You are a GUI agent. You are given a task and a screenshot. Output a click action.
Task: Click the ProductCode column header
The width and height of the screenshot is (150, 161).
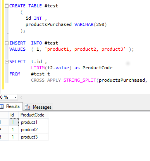click(x=34, y=115)
